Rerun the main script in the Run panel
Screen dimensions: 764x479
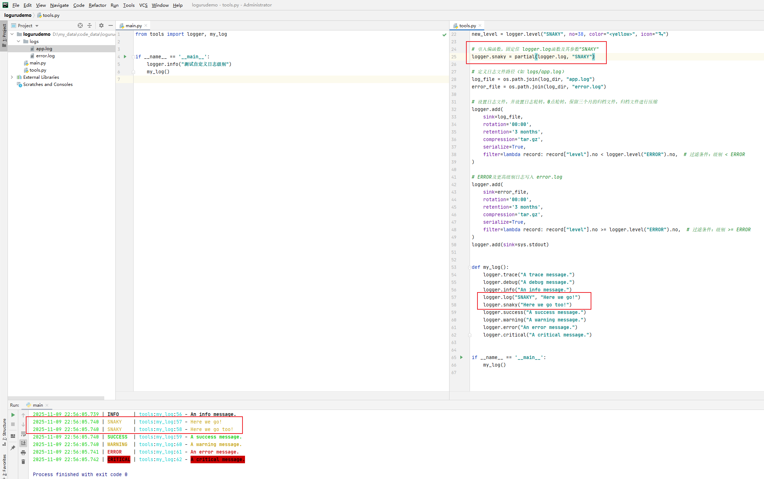(13, 415)
